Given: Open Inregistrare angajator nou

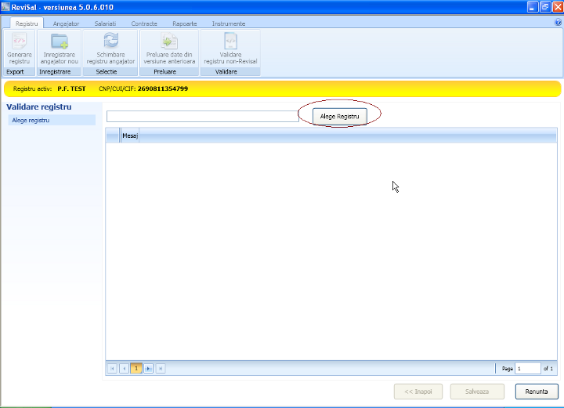Looking at the screenshot, I should 60,49.
